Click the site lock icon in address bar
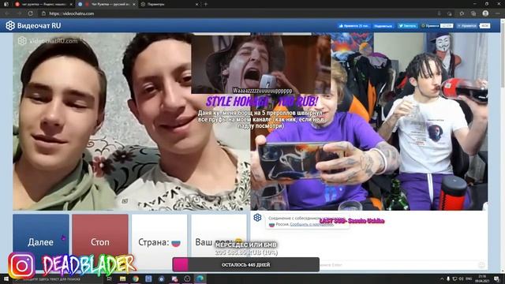The image size is (505, 284). 43,13
